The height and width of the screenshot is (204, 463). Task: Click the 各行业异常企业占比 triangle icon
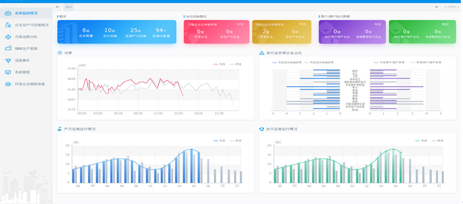[261, 53]
